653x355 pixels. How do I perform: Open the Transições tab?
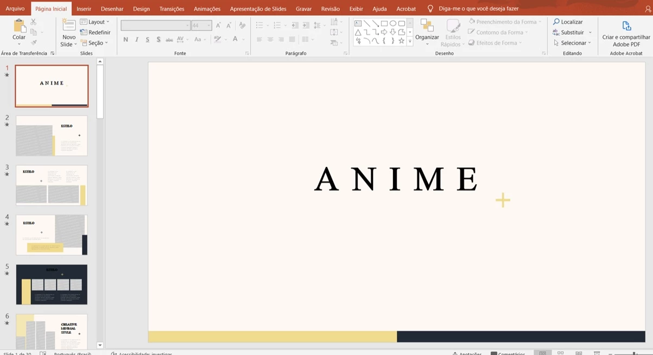(172, 9)
